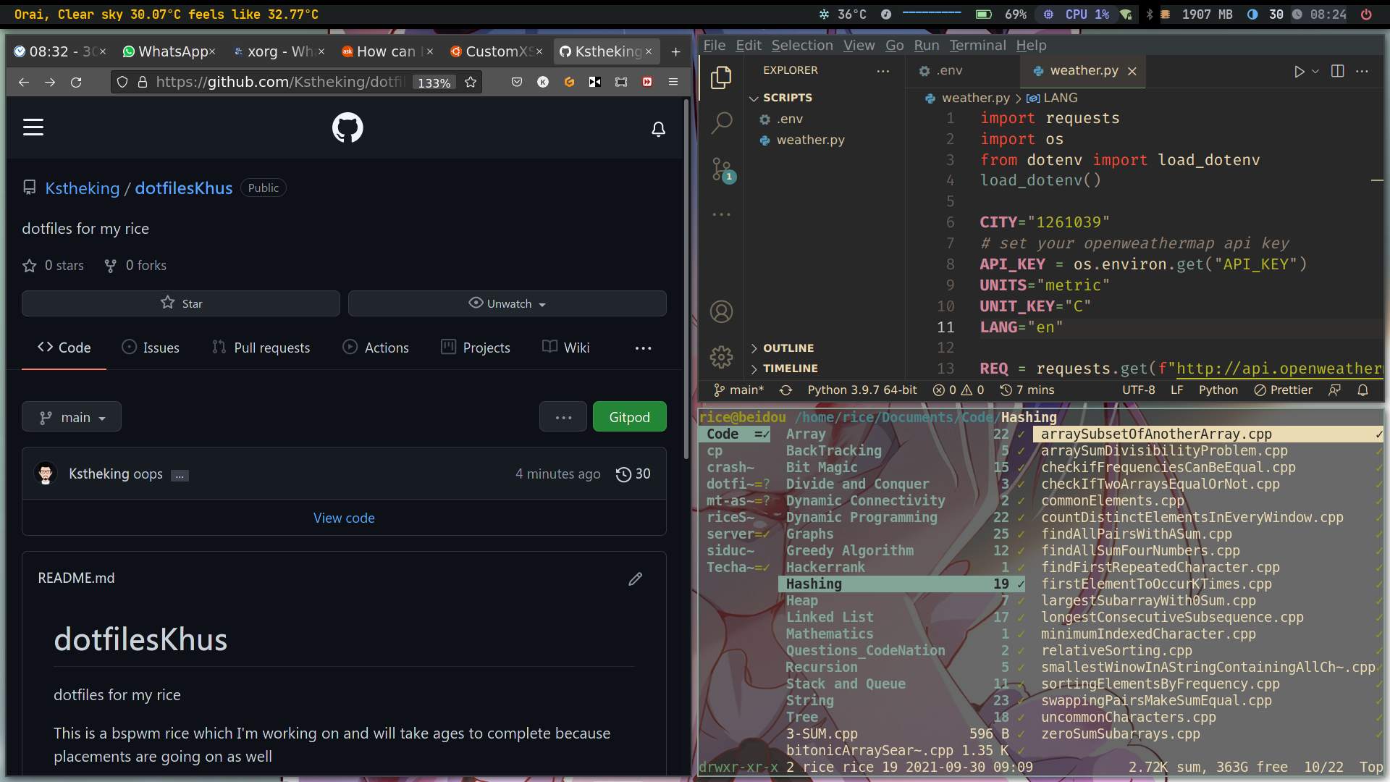Open GitHub notifications via the bell icon
The width and height of the screenshot is (1390, 782).
659,129
